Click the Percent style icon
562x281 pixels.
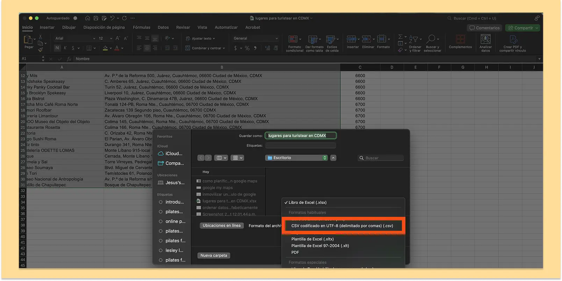click(x=247, y=48)
